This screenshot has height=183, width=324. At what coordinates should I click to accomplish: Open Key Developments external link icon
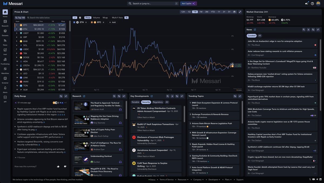[151, 96]
